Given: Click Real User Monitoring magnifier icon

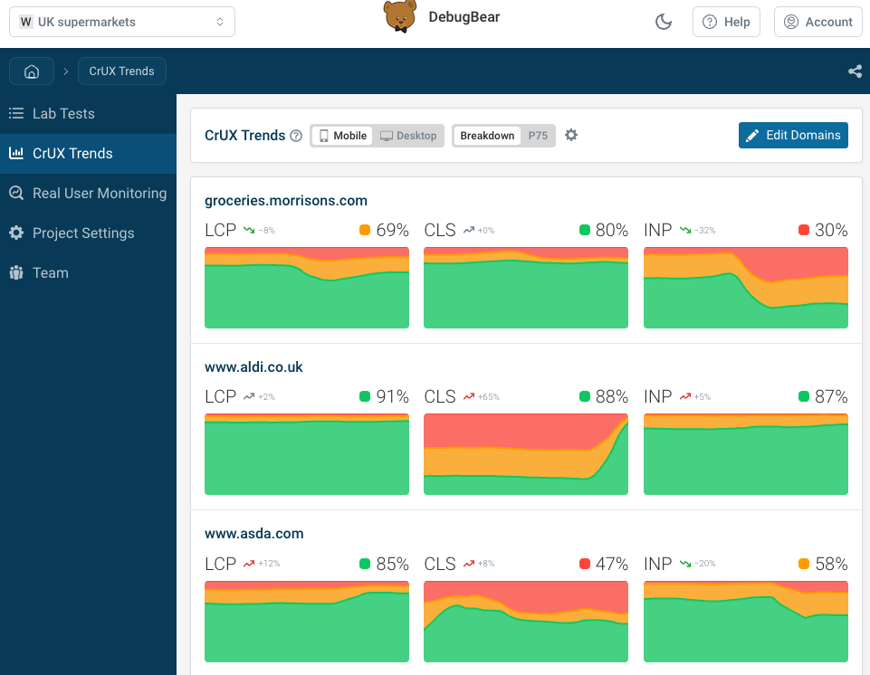Looking at the screenshot, I should (x=16, y=193).
